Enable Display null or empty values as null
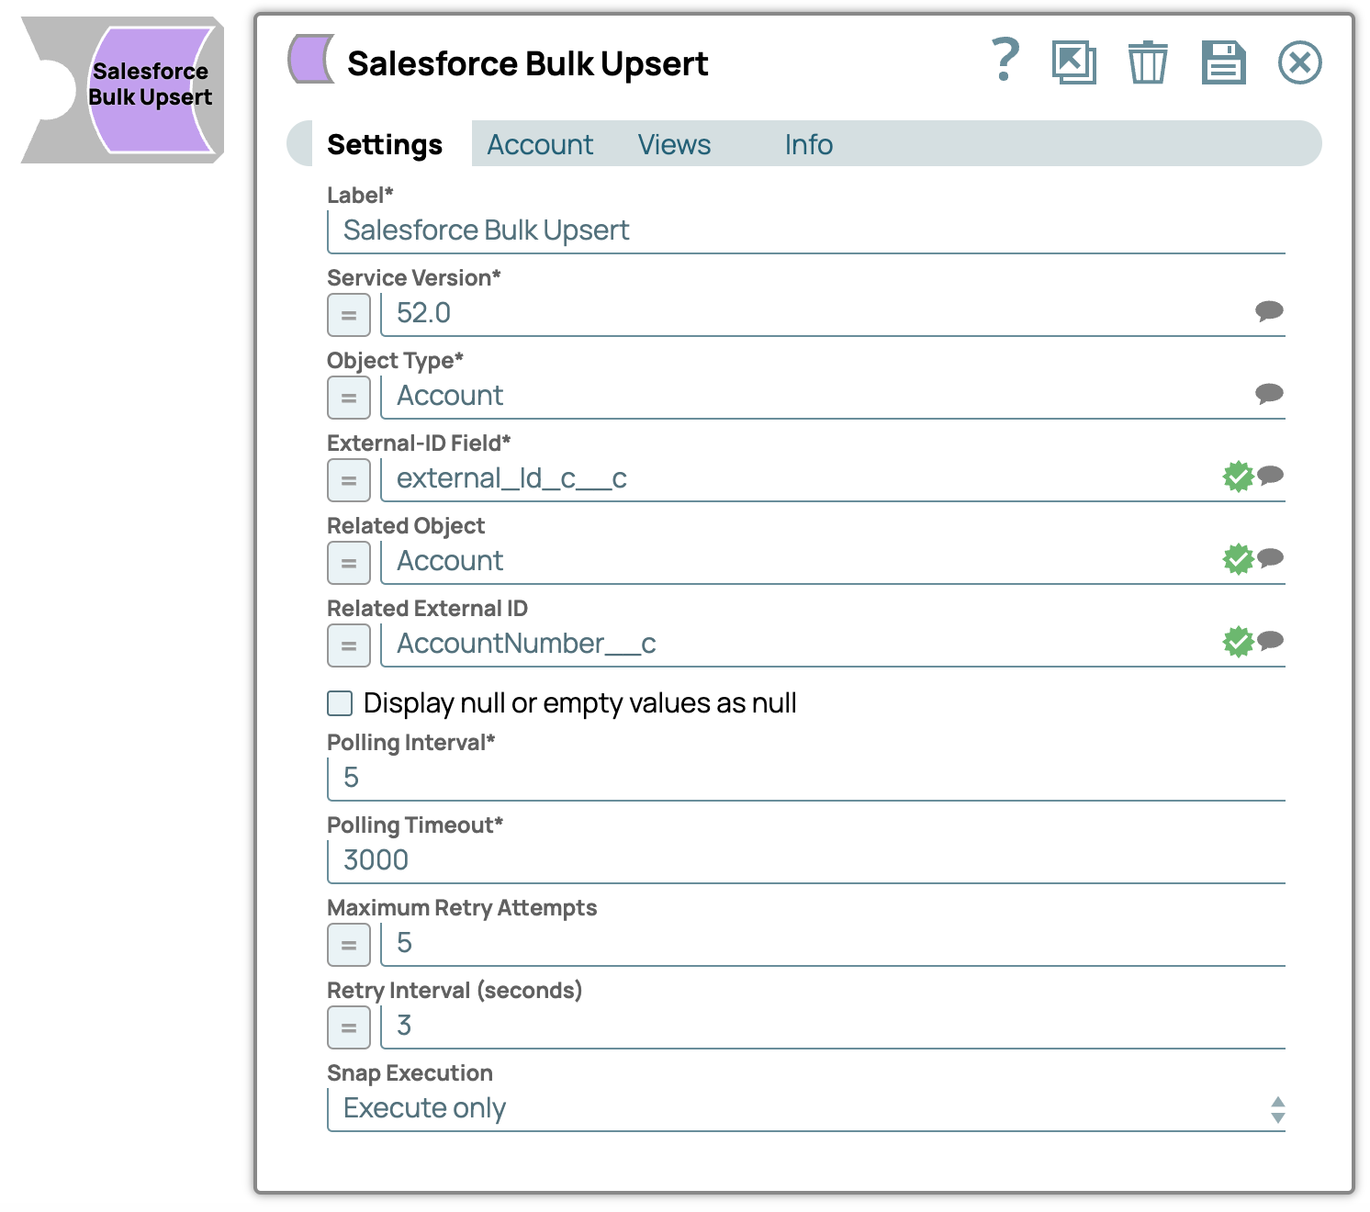The height and width of the screenshot is (1212, 1370). [x=340, y=703]
